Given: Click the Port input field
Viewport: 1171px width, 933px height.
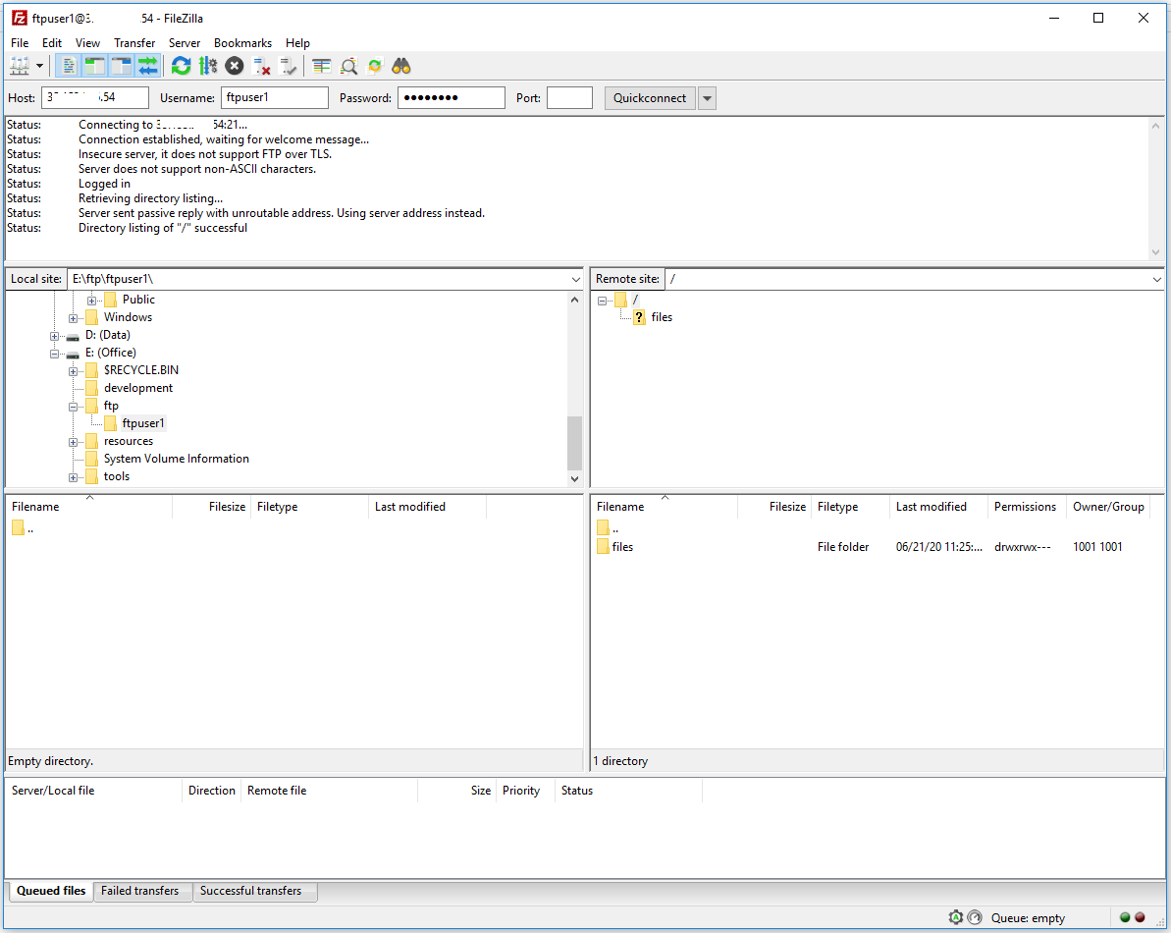Looking at the screenshot, I should point(569,98).
